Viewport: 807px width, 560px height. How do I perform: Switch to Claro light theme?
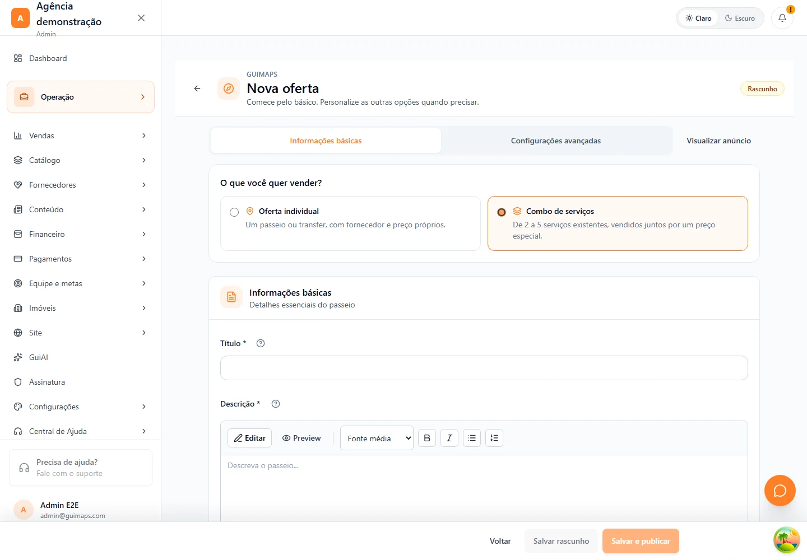coord(698,18)
